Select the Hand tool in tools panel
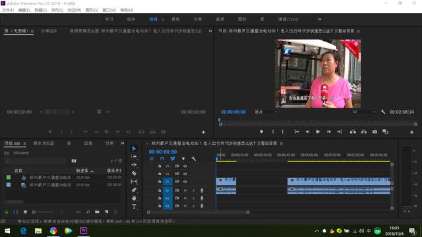The width and height of the screenshot is (422, 237). [x=134, y=198]
